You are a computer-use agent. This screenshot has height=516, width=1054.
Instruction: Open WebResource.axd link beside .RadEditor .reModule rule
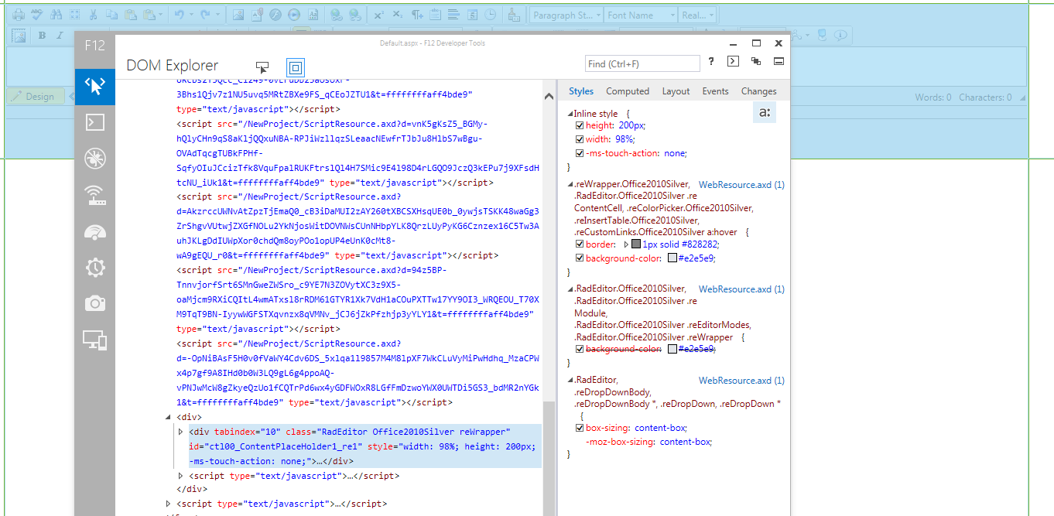741,289
